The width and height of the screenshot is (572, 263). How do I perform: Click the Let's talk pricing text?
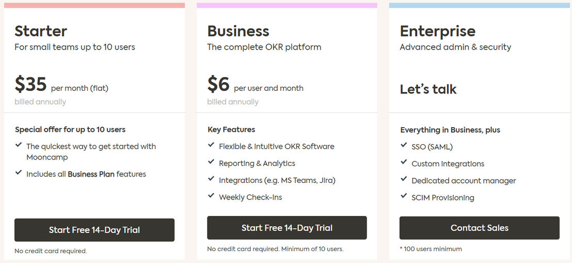(x=428, y=89)
